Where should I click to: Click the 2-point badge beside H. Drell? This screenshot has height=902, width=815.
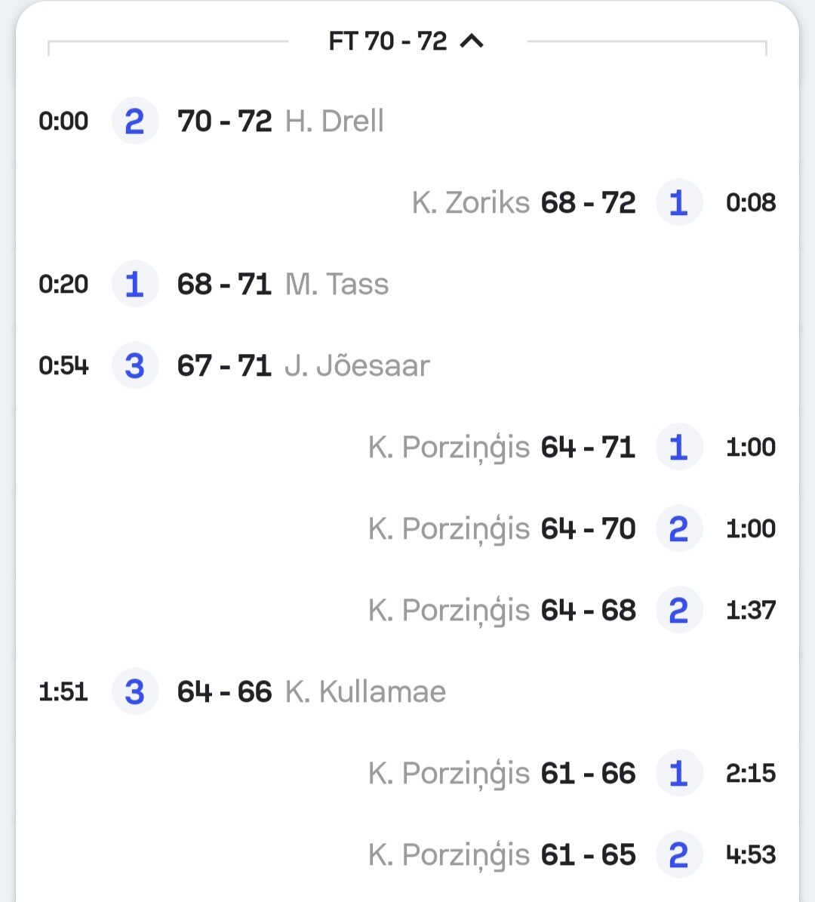pos(135,121)
